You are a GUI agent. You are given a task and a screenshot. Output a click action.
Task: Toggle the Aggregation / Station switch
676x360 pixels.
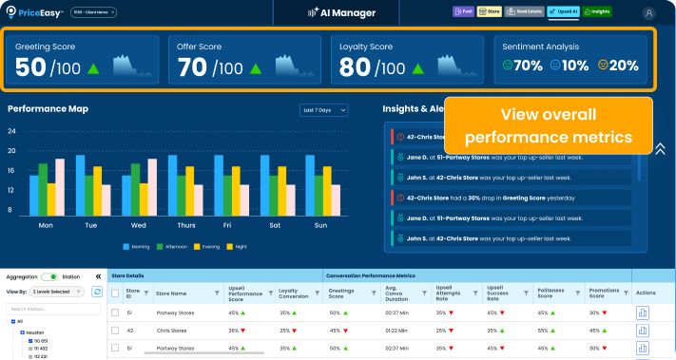49,277
